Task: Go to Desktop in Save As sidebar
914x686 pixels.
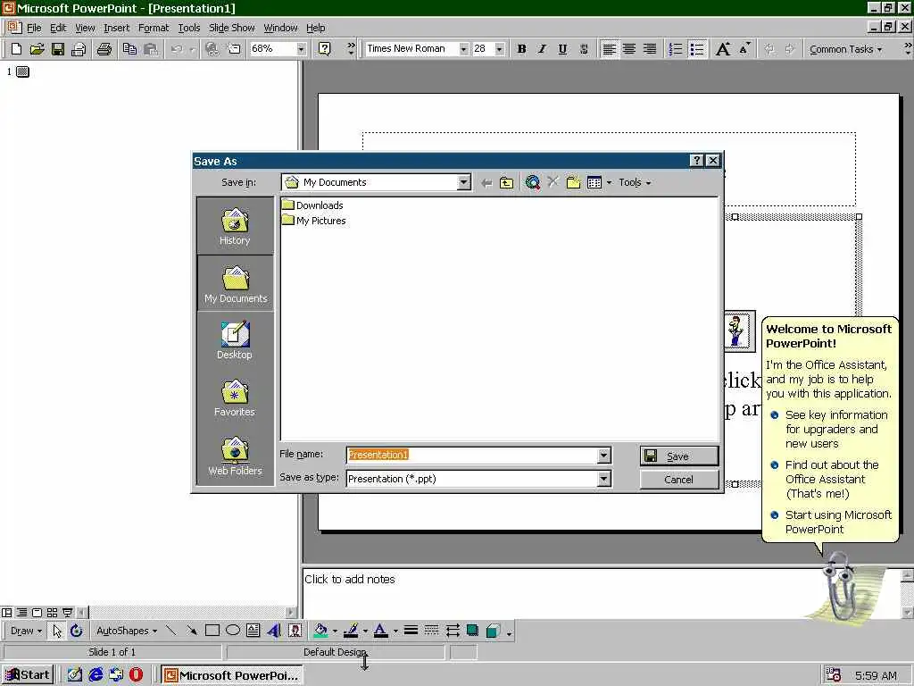Action: point(235,340)
